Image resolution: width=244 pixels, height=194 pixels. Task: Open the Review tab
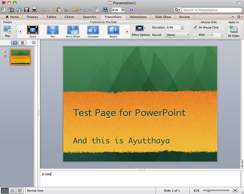[x=185, y=17]
